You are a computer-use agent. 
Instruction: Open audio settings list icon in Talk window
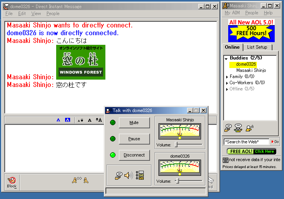pos(140,175)
